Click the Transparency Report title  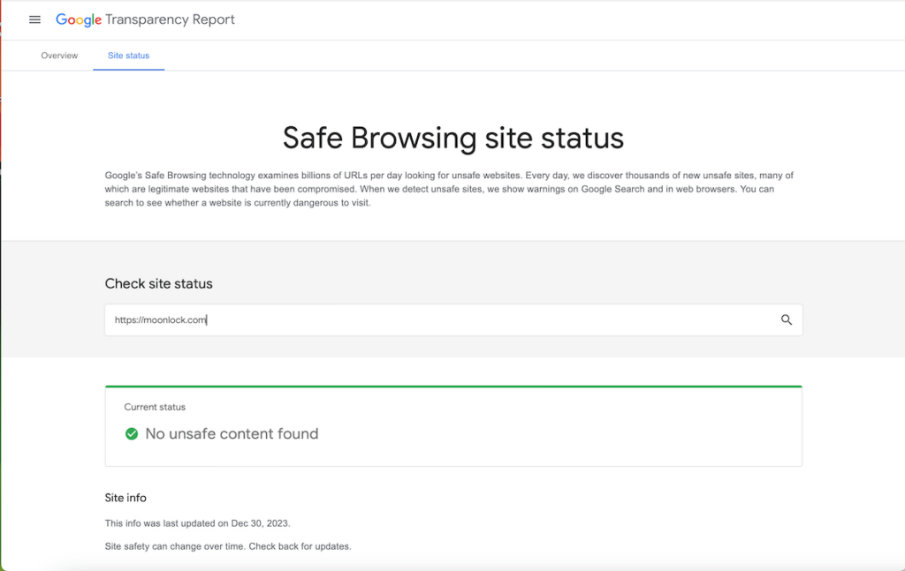click(170, 19)
